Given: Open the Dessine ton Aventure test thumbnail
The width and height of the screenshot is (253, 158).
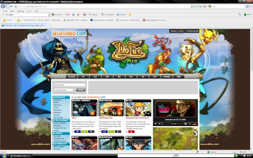Looking at the screenshot, I should pyautogui.click(x=139, y=109).
